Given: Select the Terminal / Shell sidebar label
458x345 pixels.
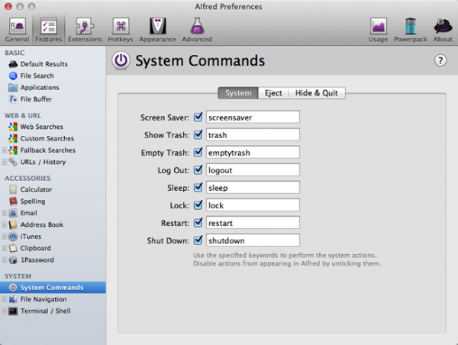Looking at the screenshot, I should (46, 311).
